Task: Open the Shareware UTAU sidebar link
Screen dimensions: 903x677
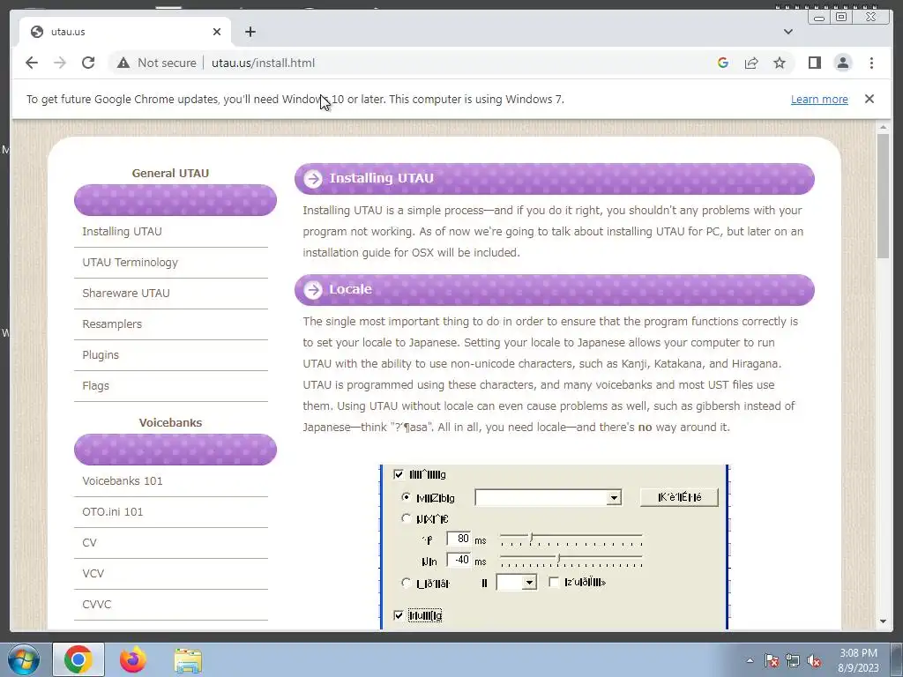Action: tap(126, 293)
